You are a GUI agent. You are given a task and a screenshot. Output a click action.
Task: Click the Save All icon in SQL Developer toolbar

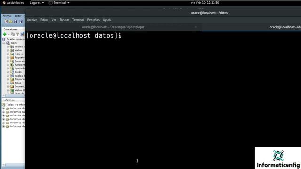pyautogui.click(x=21, y=22)
